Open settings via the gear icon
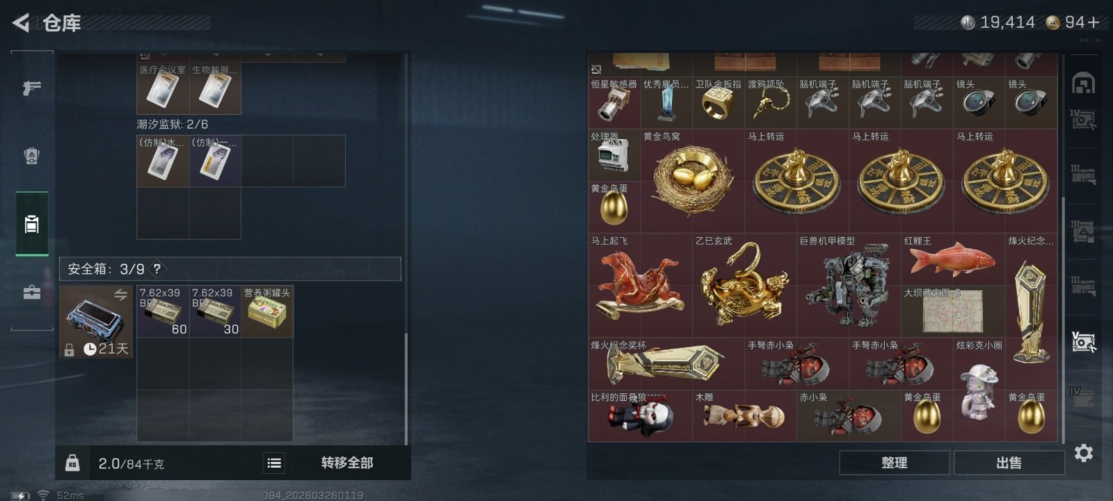Screen dimensions: 1113x501 [1083, 453]
